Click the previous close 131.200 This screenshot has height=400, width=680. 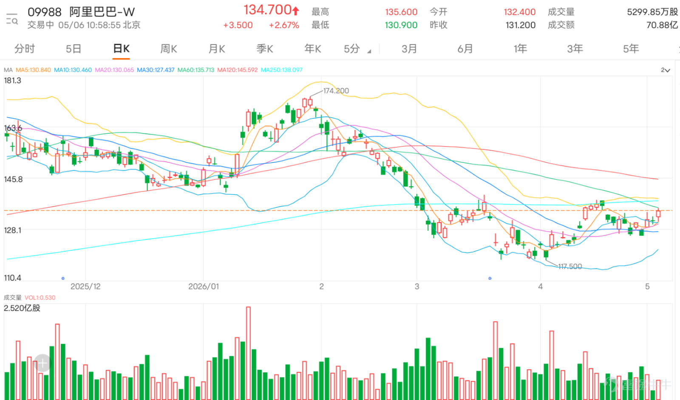(x=521, y=25)
